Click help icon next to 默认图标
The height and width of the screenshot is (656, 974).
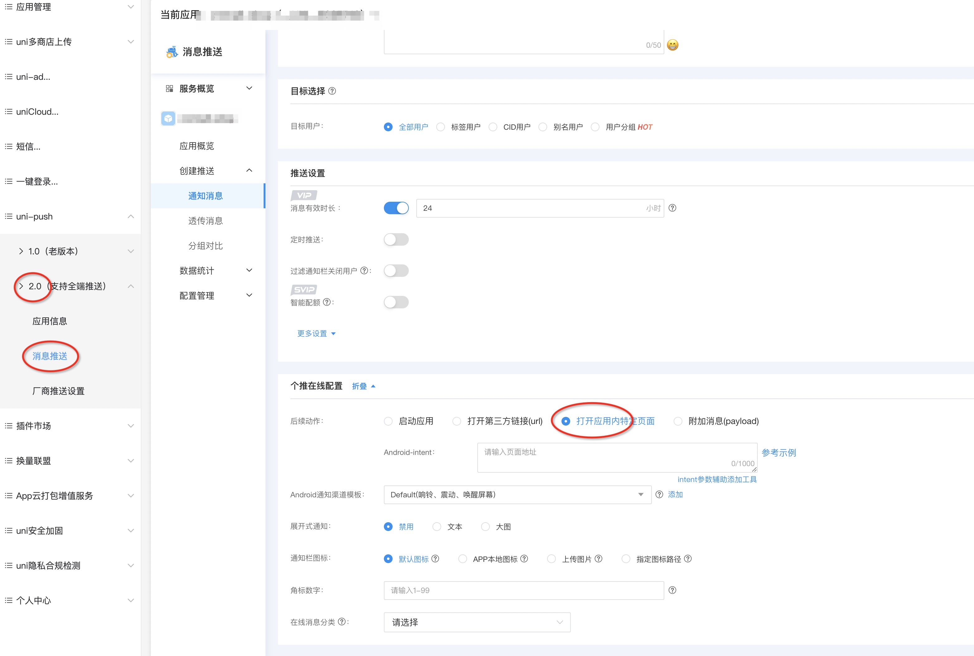pyautogui.click(x=435, y=558)
